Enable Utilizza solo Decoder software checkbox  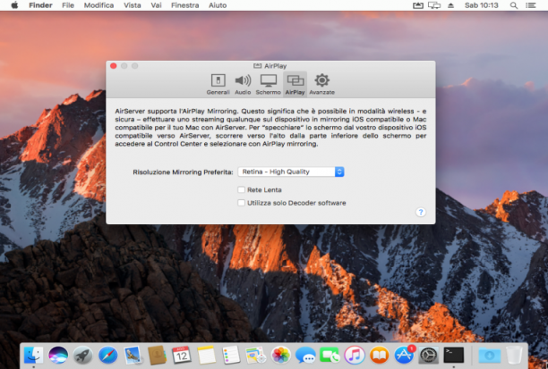coord(241,203)
